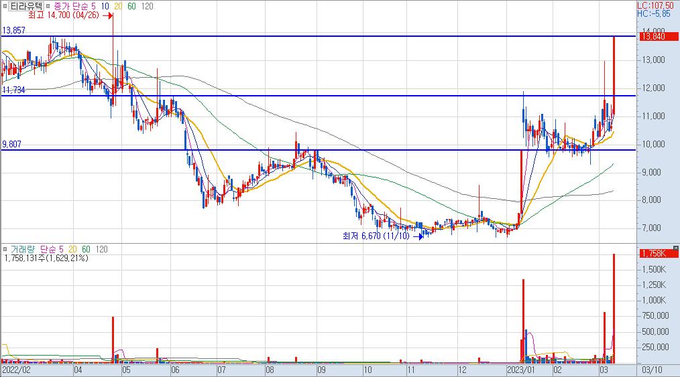680x377 pixels.
Task: Click the 7,000 price axis label
Action: coord(650,228)
